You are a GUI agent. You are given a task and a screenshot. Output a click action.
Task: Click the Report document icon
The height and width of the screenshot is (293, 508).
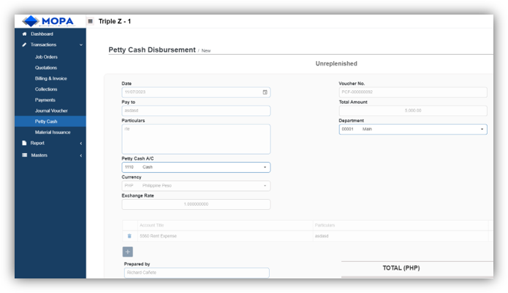(x=24, y=143)
